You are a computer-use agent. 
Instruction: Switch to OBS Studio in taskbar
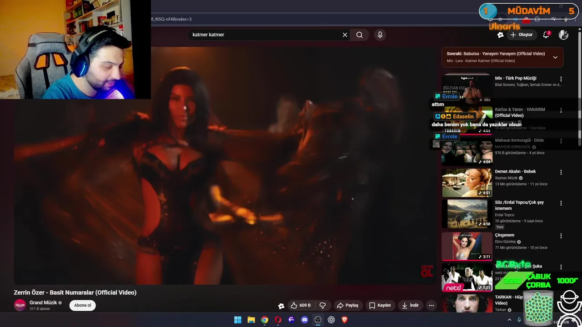[x=318, y=320]
